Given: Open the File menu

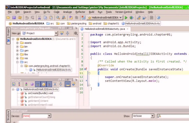Looking at the screenshot, I should (10, 12).
